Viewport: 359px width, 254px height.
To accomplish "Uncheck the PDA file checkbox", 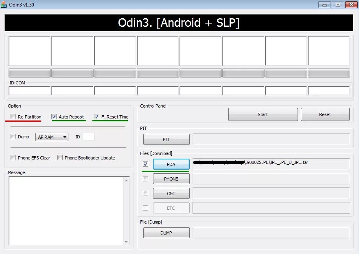I will [x=145, y=164].
